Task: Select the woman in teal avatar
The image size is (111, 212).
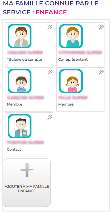Action: point(71,36)
